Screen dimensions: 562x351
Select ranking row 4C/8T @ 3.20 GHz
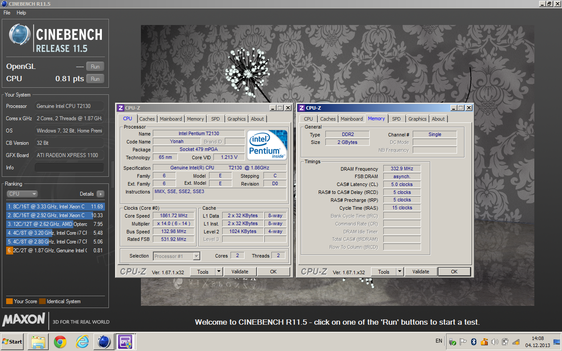[x=55, y=233]
